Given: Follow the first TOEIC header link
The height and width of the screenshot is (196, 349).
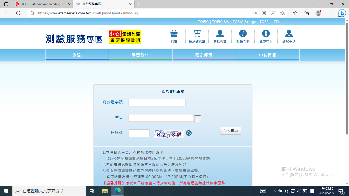Looking at the screenshot, I should coord(203,22).
